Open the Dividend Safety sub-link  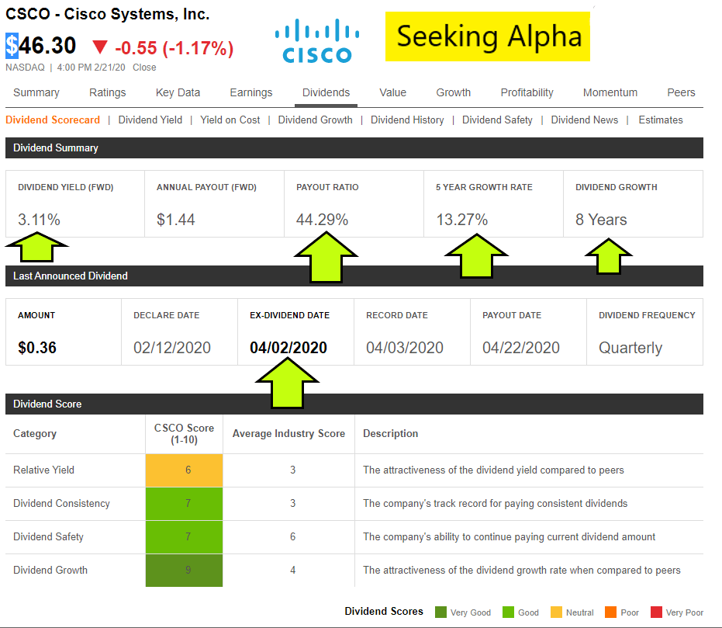497,120
